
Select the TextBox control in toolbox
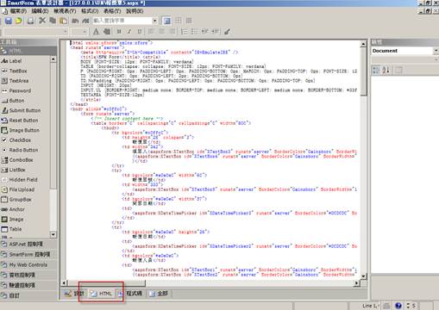click(25, 71)
